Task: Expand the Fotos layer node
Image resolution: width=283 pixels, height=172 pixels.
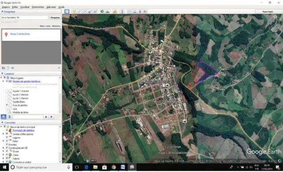Action: (3, 141)
